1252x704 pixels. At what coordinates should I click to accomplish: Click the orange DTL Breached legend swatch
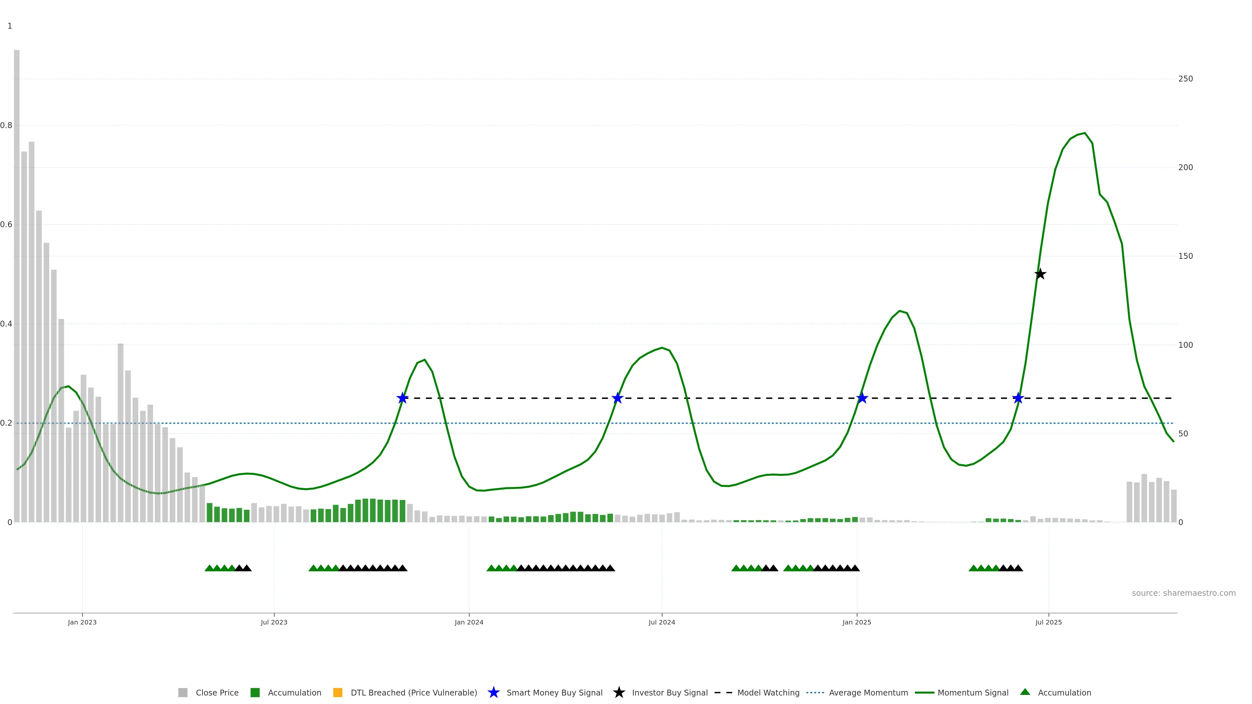(x=337, y=692)
